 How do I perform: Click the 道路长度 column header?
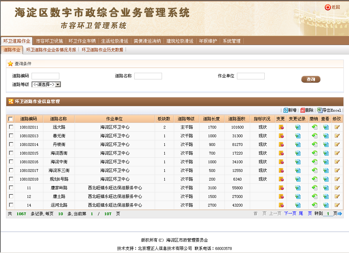212,119
